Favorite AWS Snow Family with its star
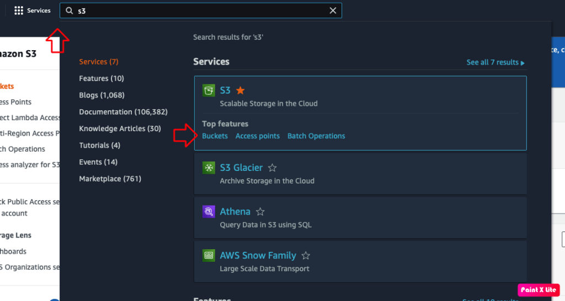Viewport: 565px width, 301px height. point(306,256)
